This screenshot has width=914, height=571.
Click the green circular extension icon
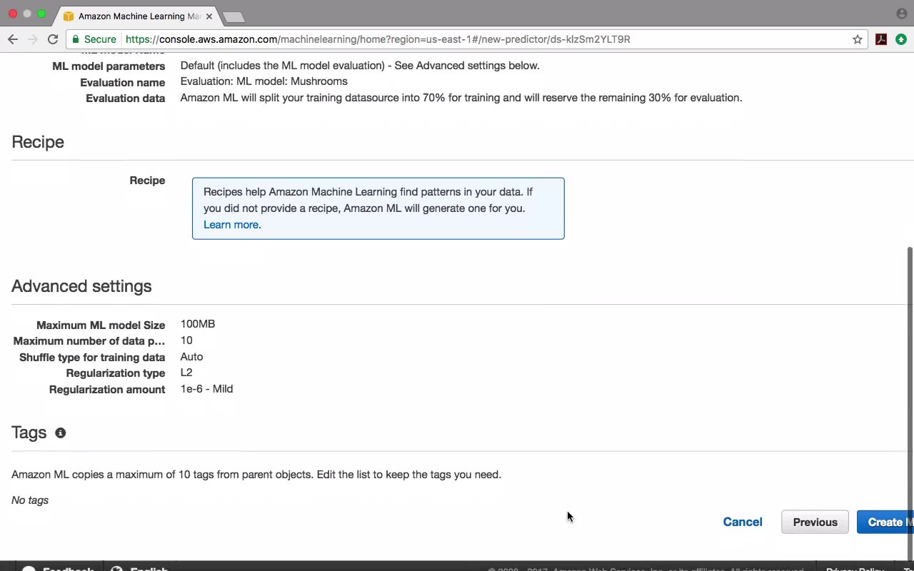pos(901,39)
